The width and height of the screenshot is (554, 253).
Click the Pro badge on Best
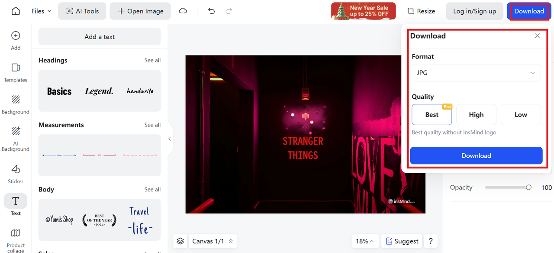point(447,107)
